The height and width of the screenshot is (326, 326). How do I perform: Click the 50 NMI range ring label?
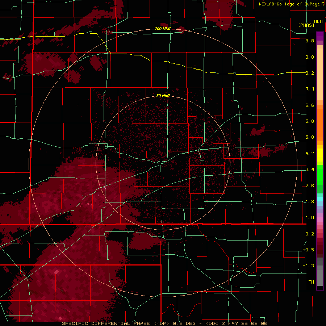coord(163,96)
